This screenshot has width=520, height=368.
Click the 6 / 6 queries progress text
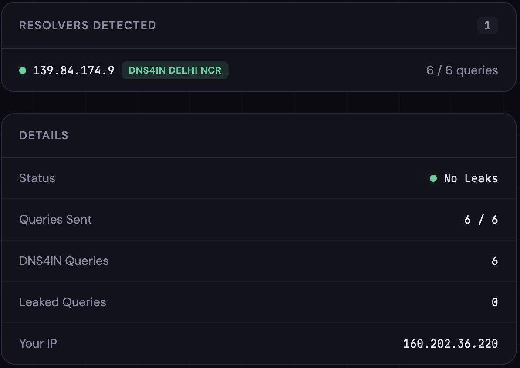click(462, 70)
